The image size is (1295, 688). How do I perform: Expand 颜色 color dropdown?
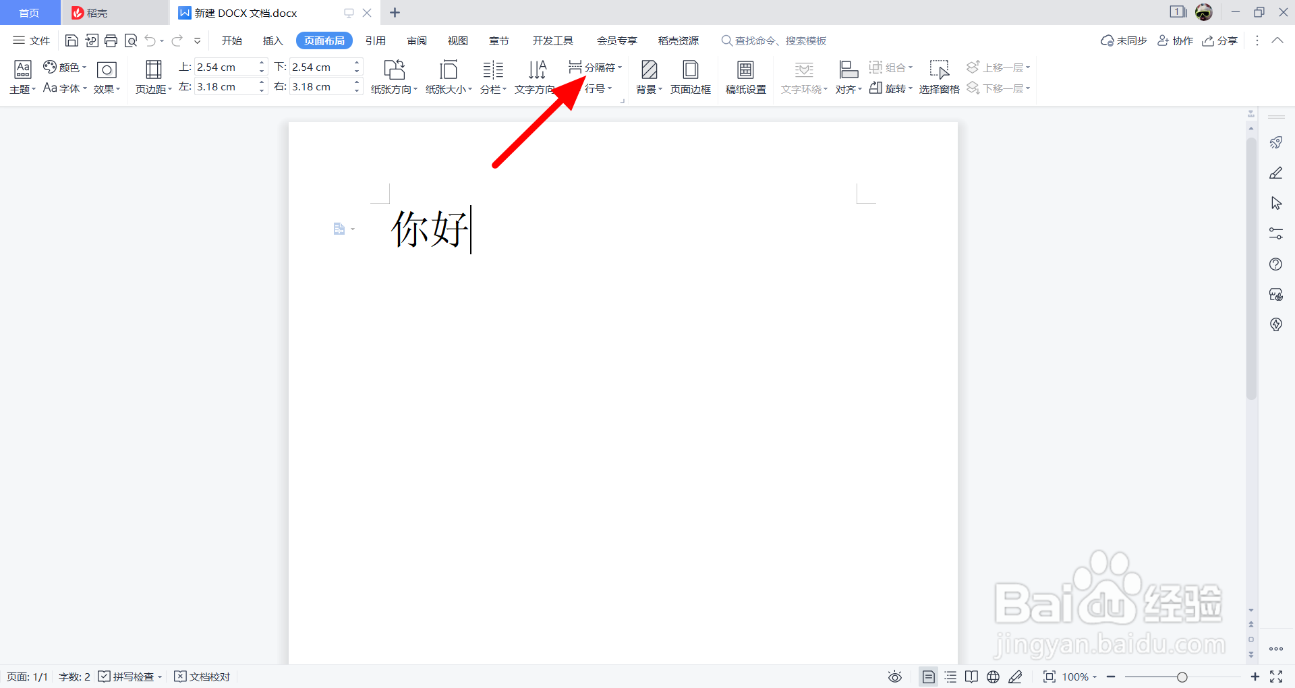click(x=65, y=67)
